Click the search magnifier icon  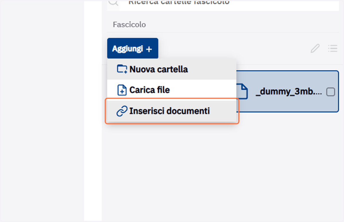click(113, 3)
